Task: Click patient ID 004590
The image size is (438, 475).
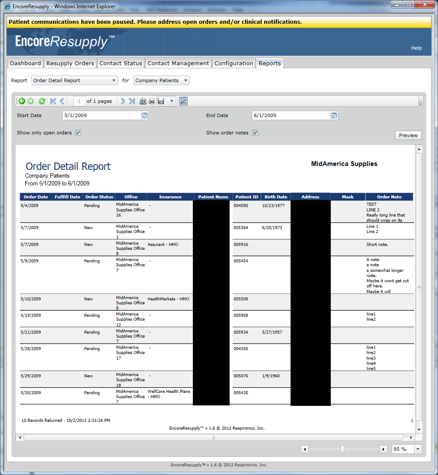Action: (241, 205)
